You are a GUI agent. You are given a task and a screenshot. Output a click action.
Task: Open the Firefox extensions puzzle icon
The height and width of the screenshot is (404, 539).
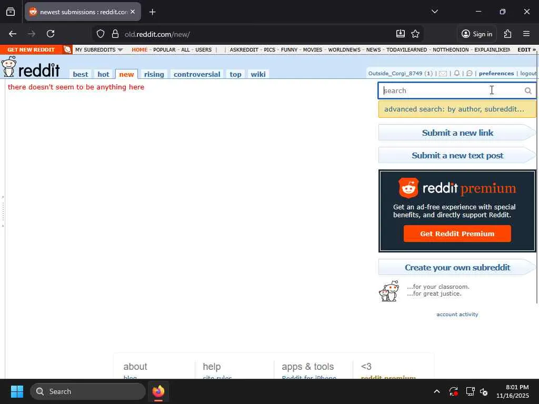[507, 34]
